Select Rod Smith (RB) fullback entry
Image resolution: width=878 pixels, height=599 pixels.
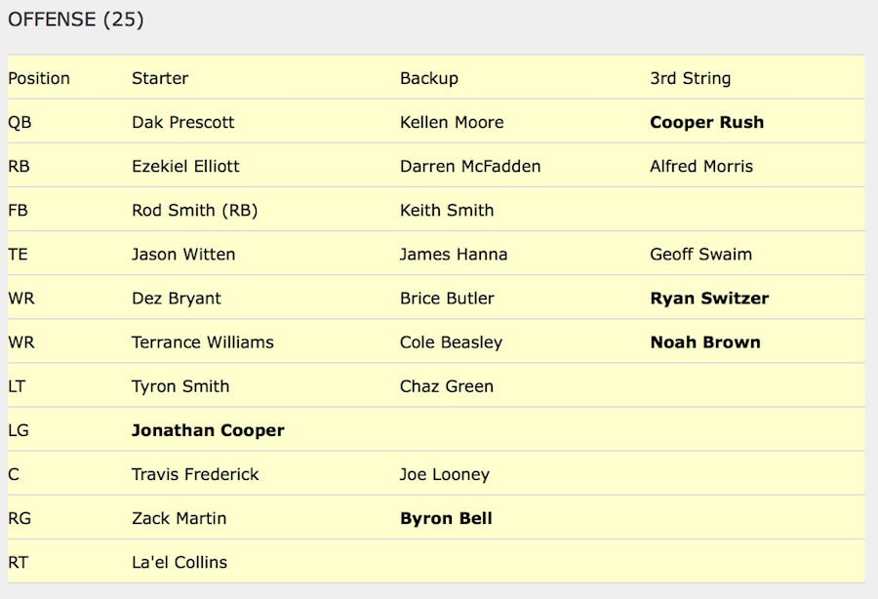point(194,210)
